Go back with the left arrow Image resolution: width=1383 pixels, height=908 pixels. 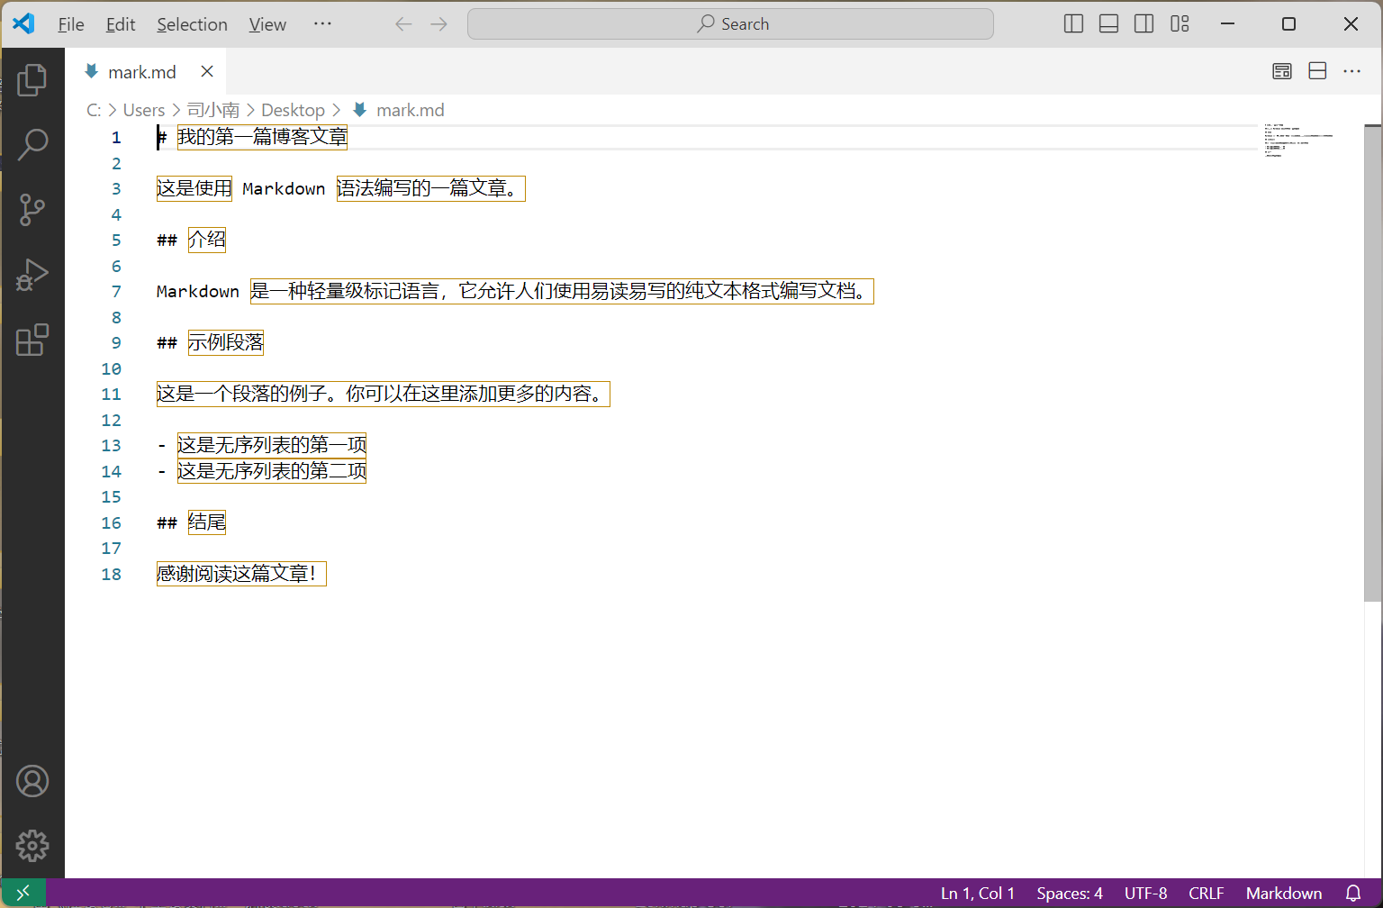tap(403, 24)
